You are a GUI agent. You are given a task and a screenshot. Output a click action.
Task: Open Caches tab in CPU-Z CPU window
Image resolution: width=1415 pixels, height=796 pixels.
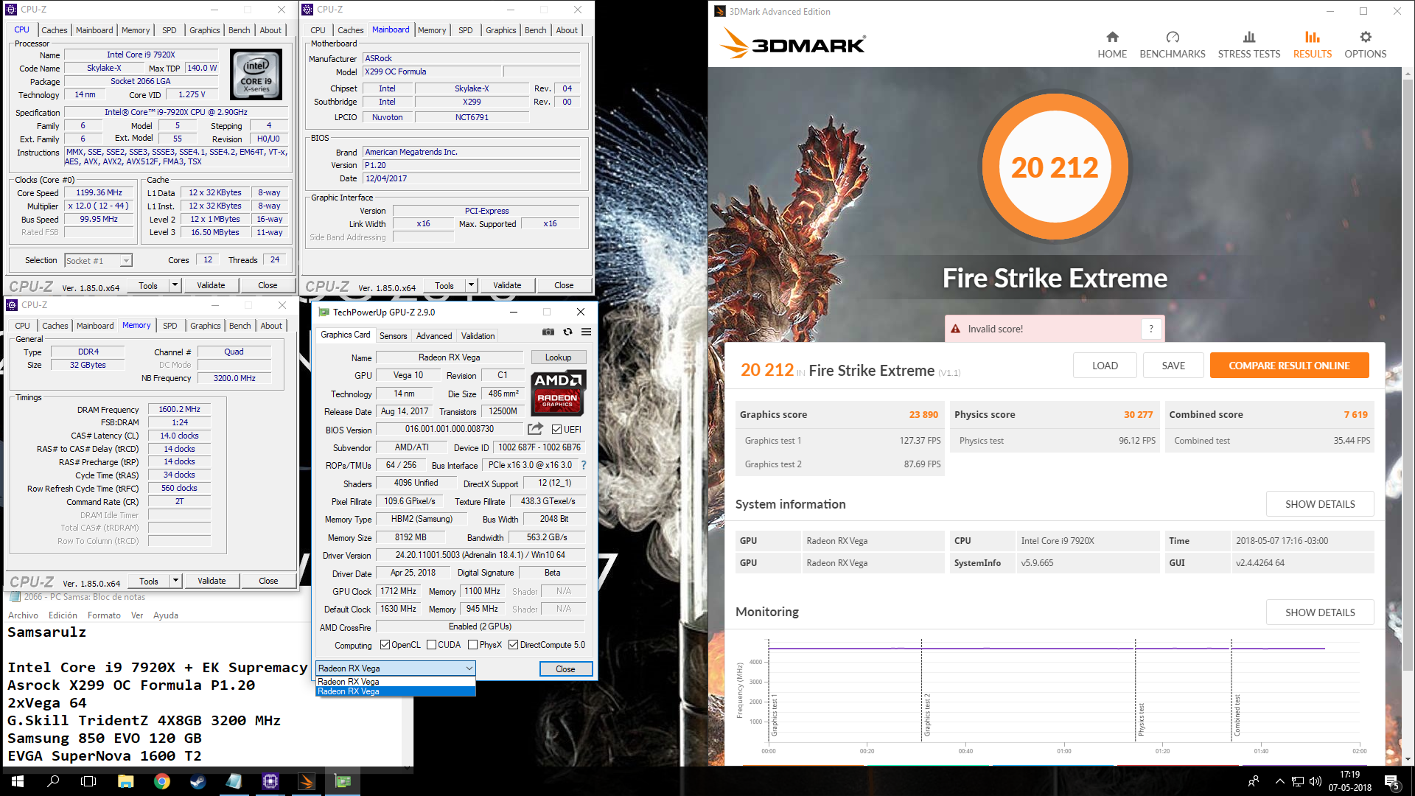click(x=54, y=30)
